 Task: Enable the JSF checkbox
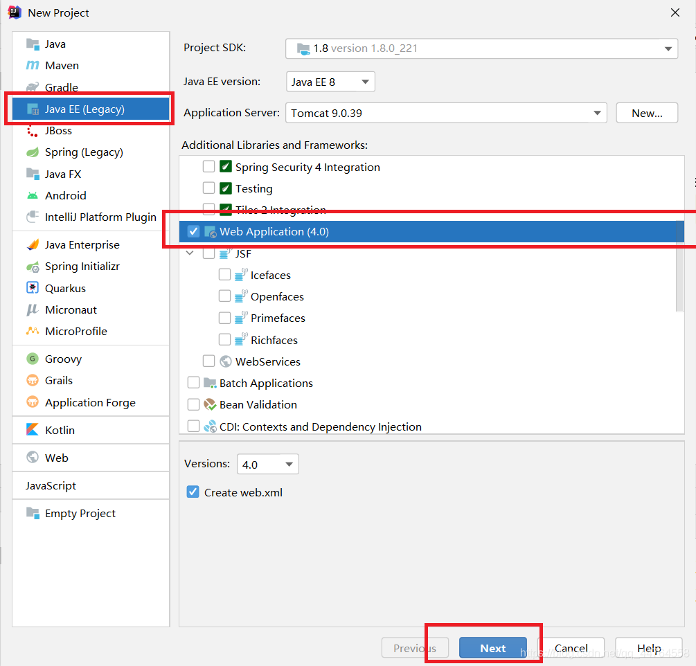click(208, 253)
